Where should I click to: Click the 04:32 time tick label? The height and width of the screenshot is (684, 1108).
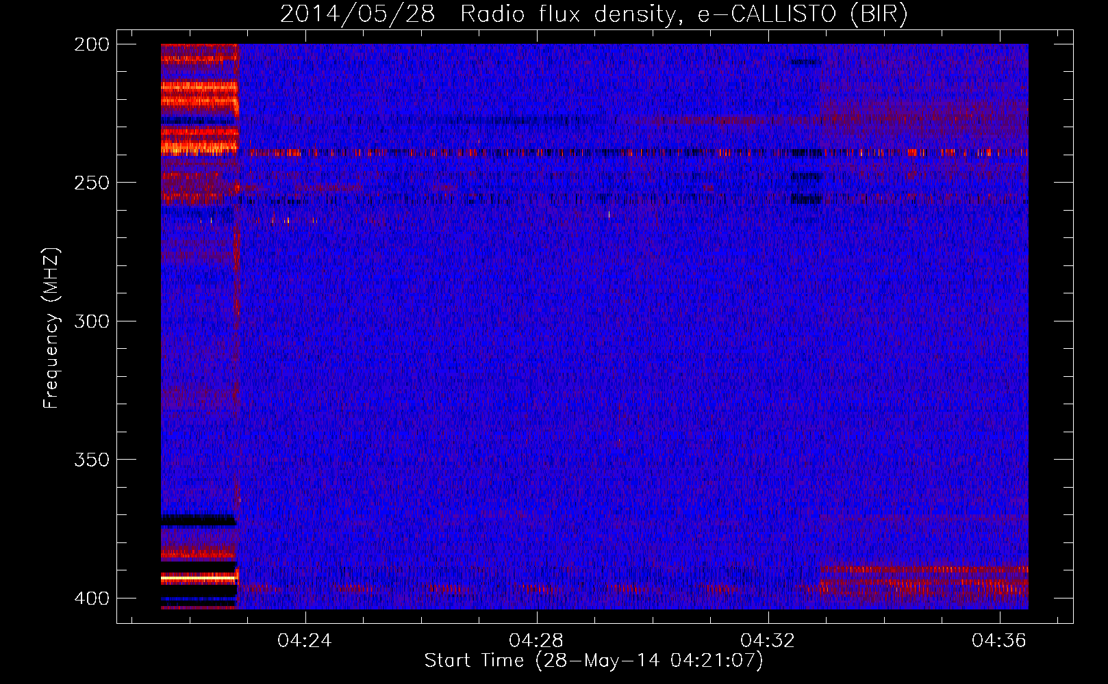(x=768, y=640)
